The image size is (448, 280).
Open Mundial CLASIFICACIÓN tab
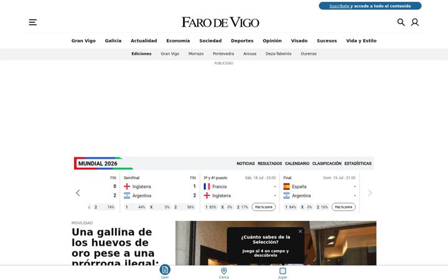[327, 164]
